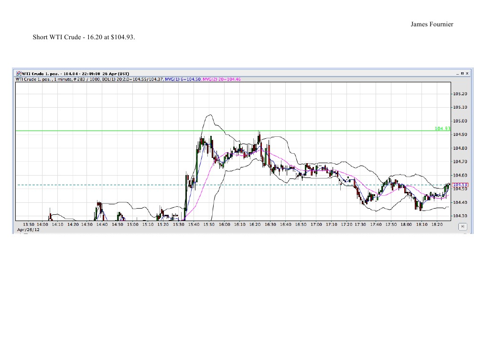
Task: Click the 15:30 time axis label
Action: [179, 224]
